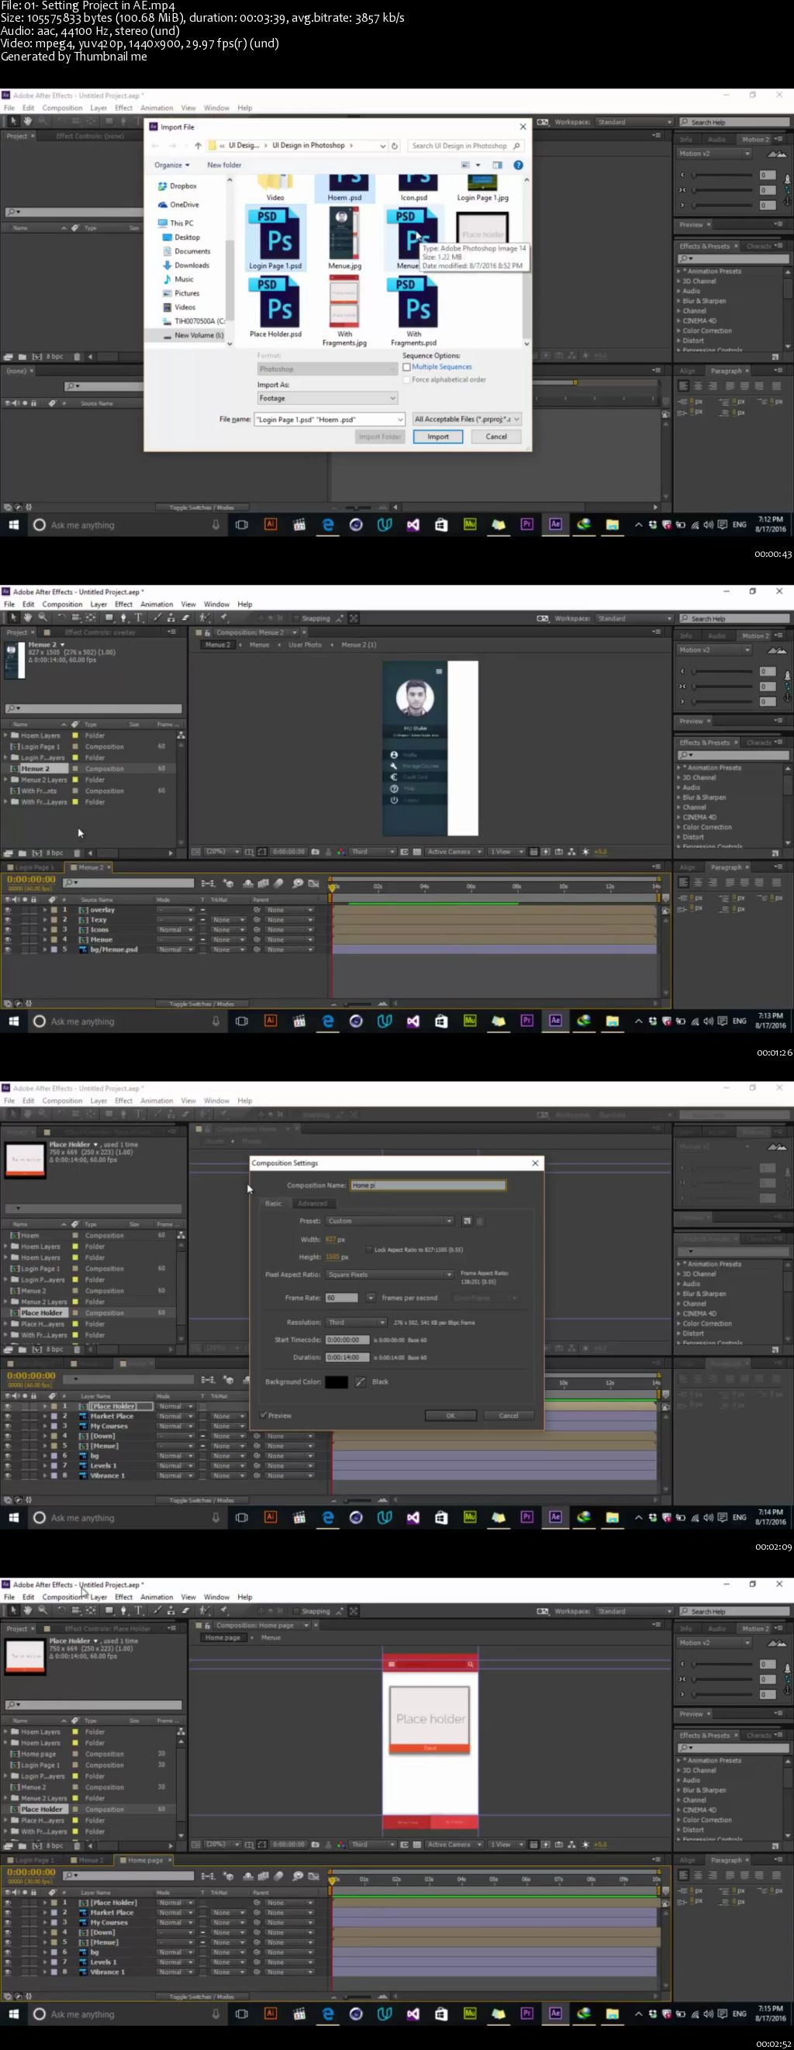Toggle the Lock Aspect Ratio checkbox in Composition Settings

(368, 1250)
